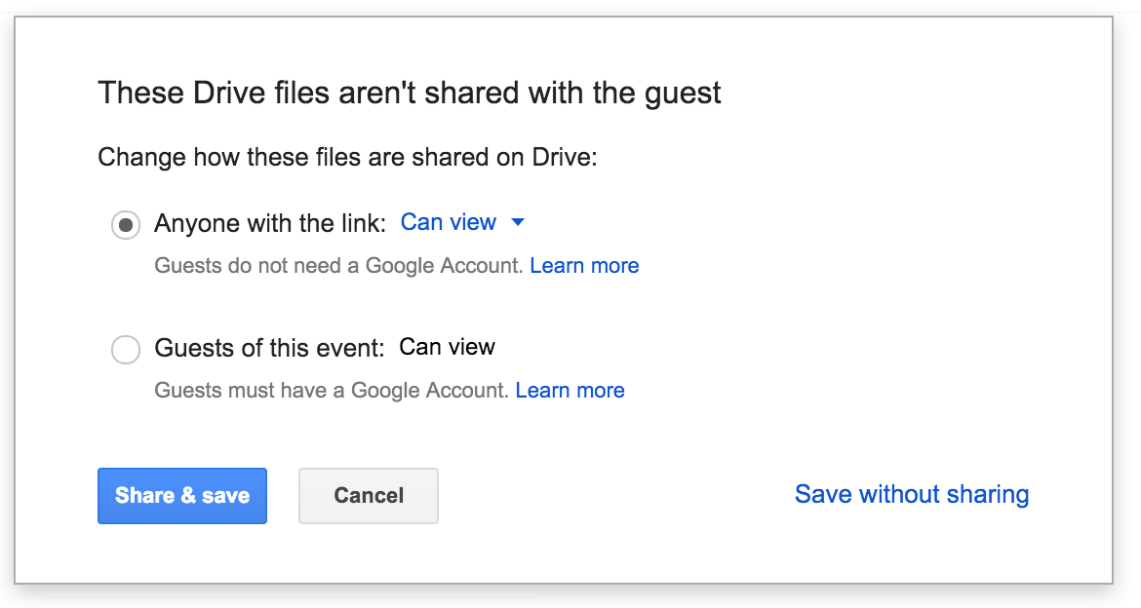Click the "Anyone with the link:" label
The width and height of the screenshot is (1141, 608).
(x=270, y=224)
